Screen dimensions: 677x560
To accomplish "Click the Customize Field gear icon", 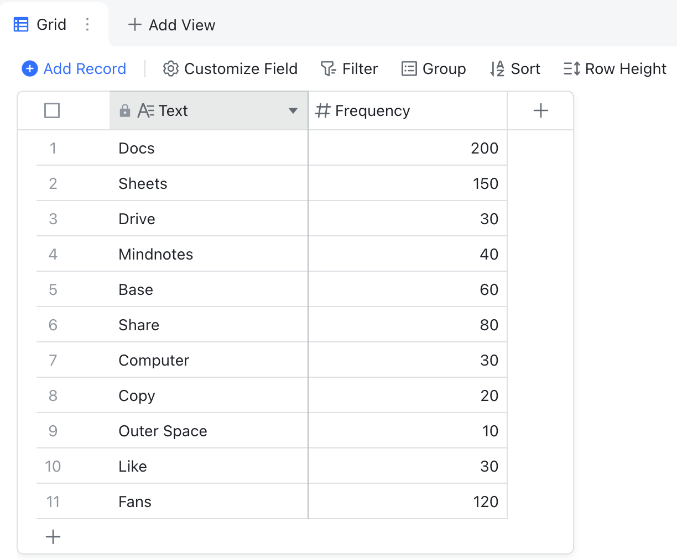I will click(x=171, y=68).
